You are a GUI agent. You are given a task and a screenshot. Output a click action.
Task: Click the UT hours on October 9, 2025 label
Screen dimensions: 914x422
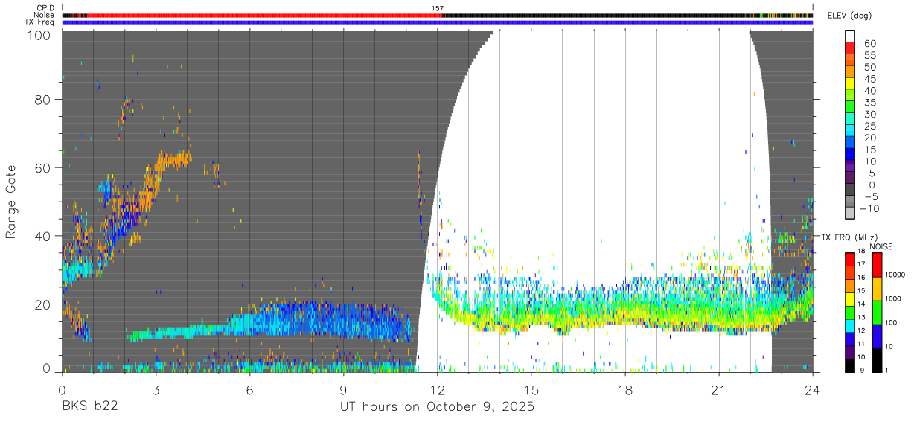[437, 407]
